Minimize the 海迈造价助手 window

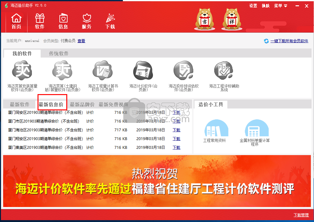(297, 6)
